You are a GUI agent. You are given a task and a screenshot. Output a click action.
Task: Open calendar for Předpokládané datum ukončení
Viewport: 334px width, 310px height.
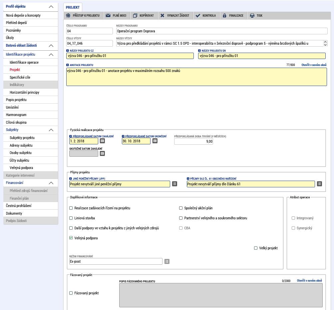click(x=155, y=141)
